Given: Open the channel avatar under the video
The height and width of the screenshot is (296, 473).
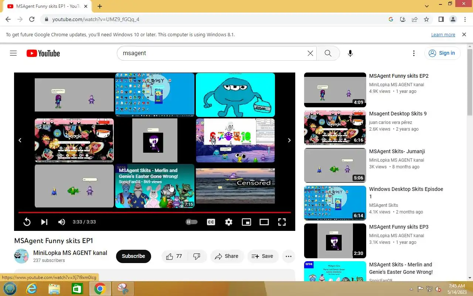Looking at the screenshot, I should 21,256.
